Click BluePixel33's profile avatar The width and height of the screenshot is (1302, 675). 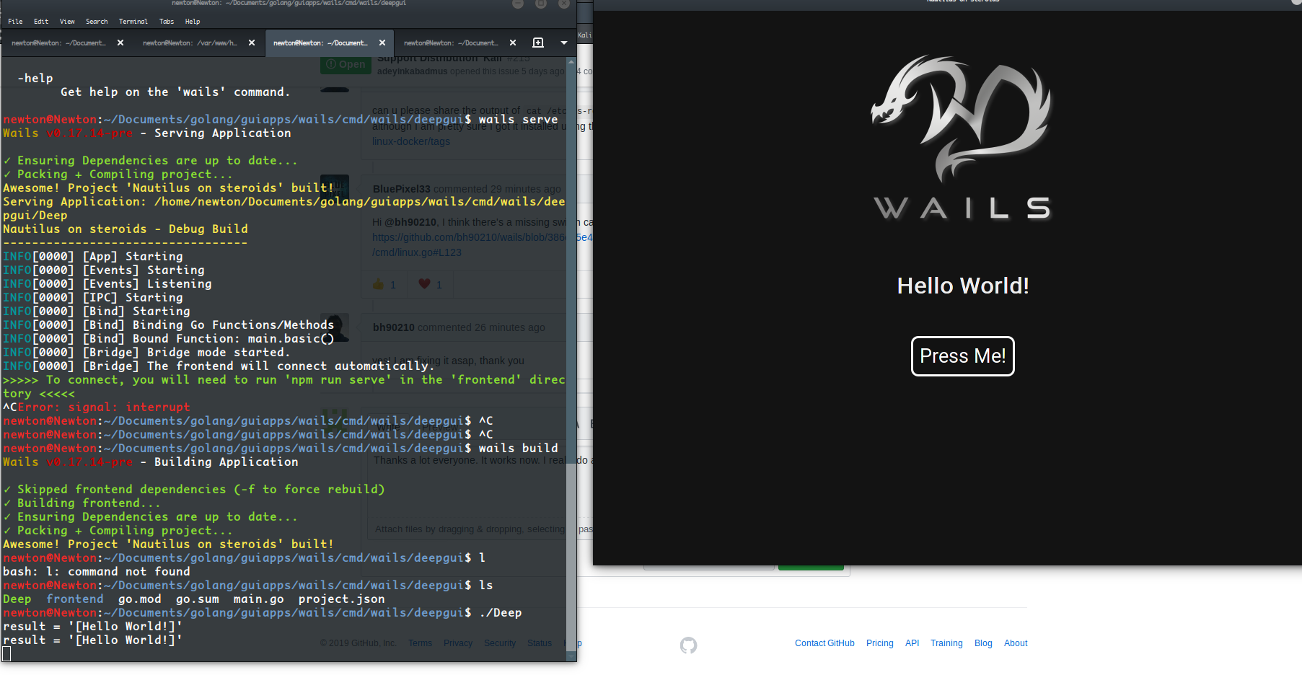334,187
